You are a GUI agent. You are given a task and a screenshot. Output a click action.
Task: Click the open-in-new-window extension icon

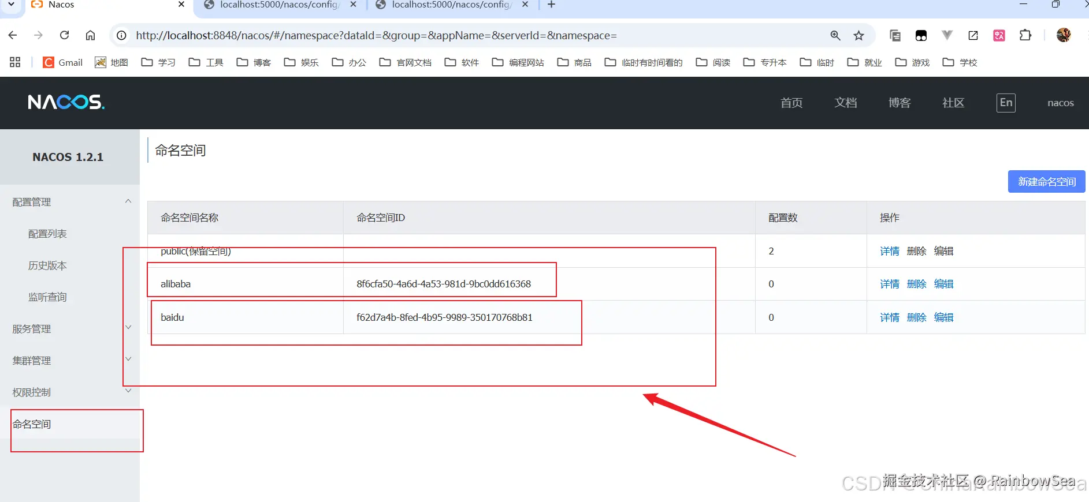pyautogui.click(x=973, y=35)
